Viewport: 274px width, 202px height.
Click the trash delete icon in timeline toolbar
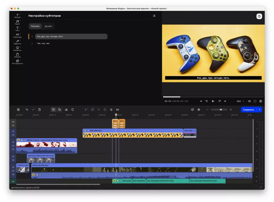coord(40,110)
